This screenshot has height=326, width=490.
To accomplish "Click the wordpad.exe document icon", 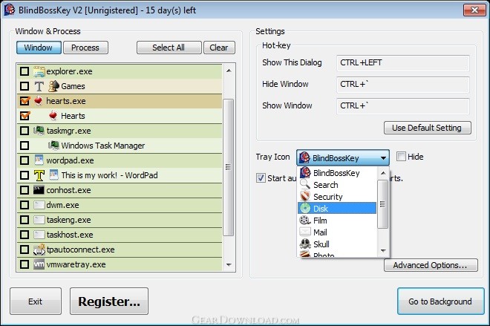I will pos(39,160).
